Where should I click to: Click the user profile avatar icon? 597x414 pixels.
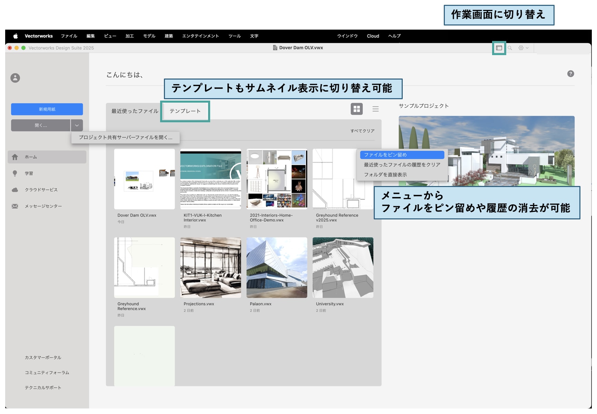click(15, 78)
